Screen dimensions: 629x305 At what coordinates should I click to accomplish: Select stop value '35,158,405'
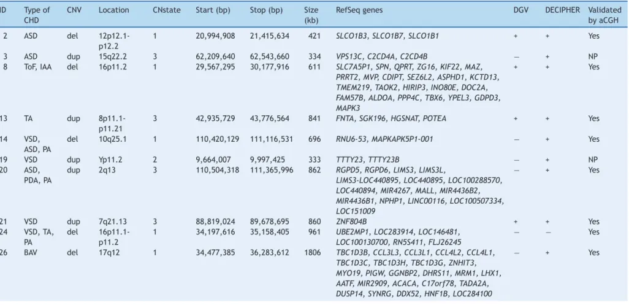tap(270, 232)
